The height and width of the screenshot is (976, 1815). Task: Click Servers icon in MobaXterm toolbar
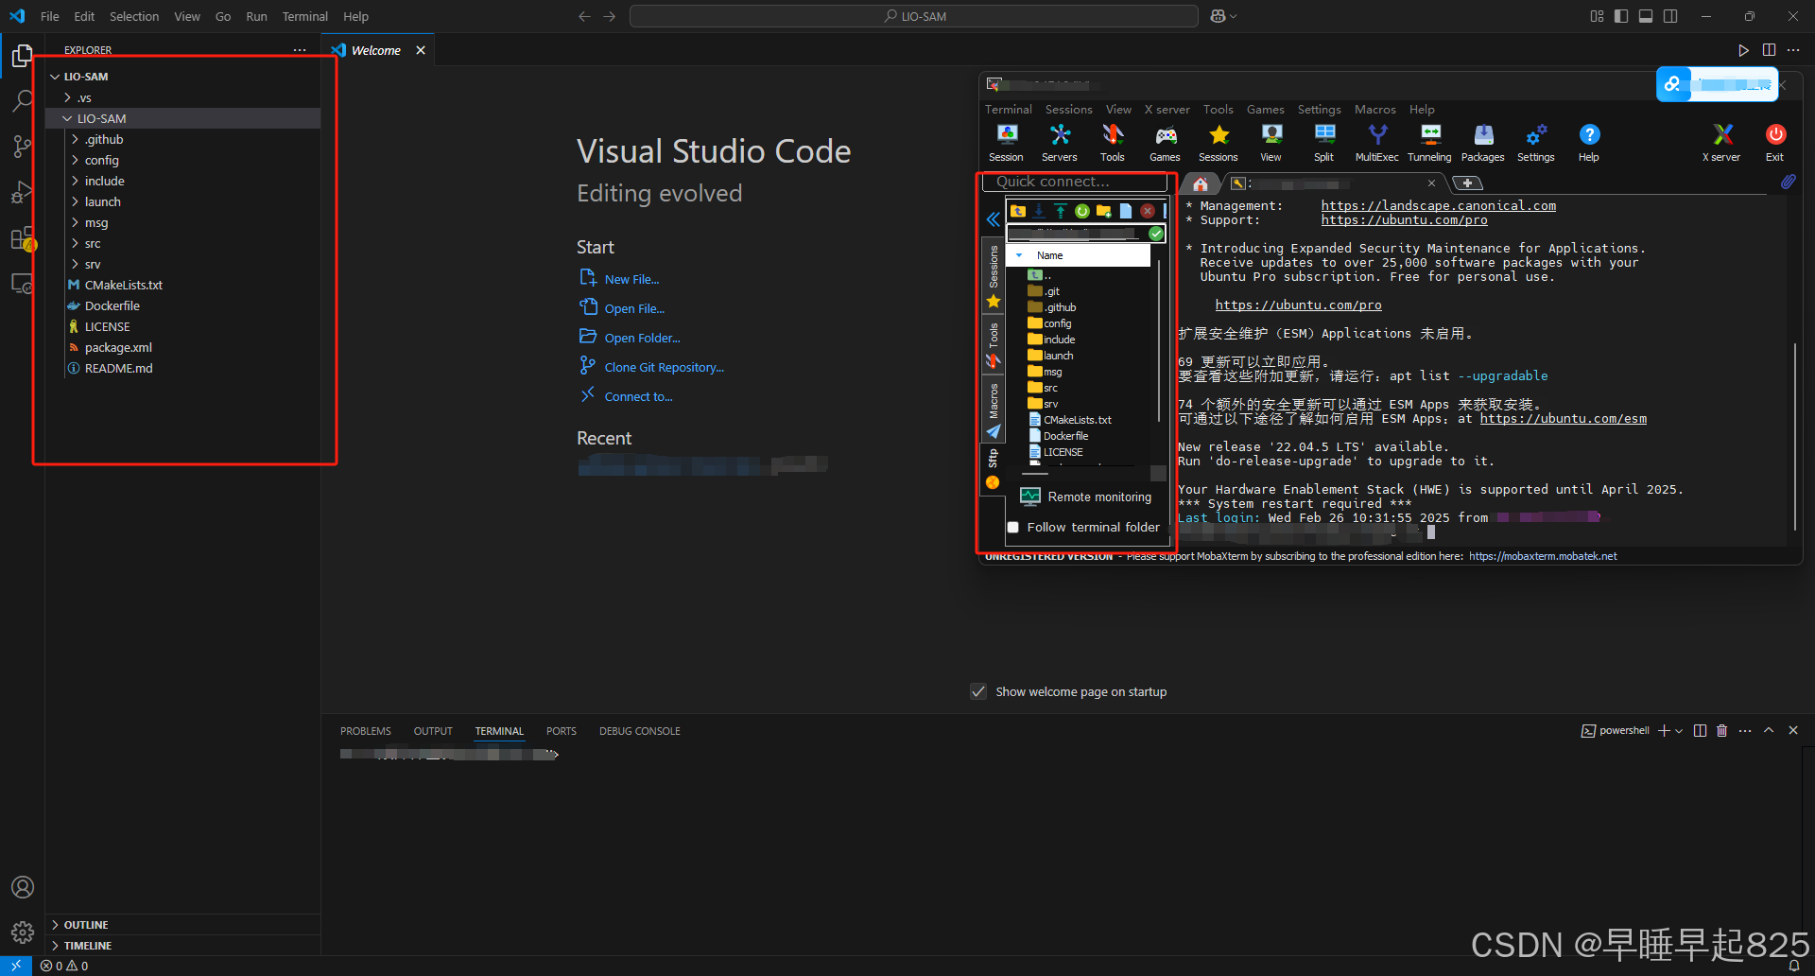click(x=1060, y=143)
